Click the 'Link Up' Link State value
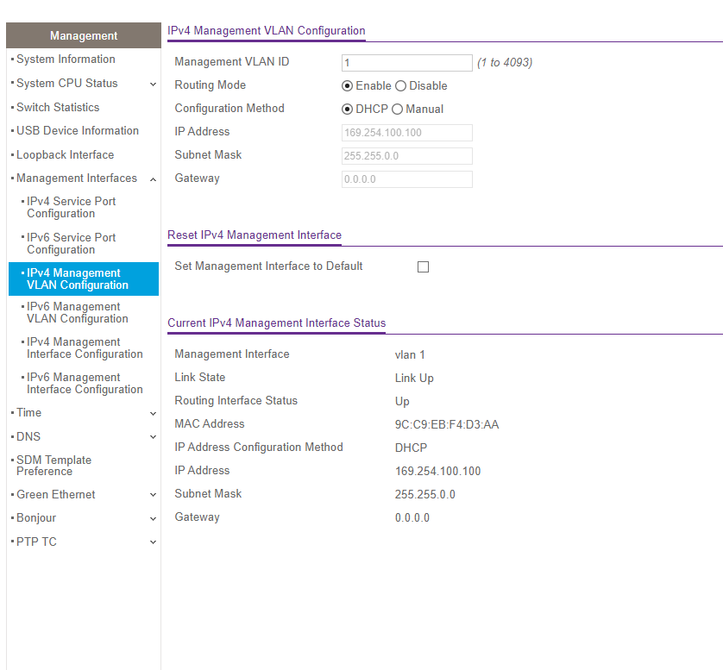Image resolution: width=723 pixels, height=670 pixels. (414, 379)
